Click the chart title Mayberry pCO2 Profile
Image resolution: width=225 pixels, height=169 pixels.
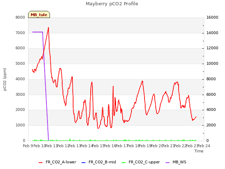coord(112,4)
